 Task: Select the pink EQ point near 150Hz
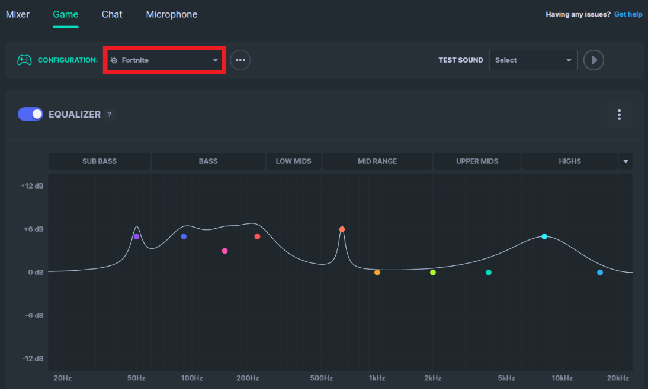[224, 251]
